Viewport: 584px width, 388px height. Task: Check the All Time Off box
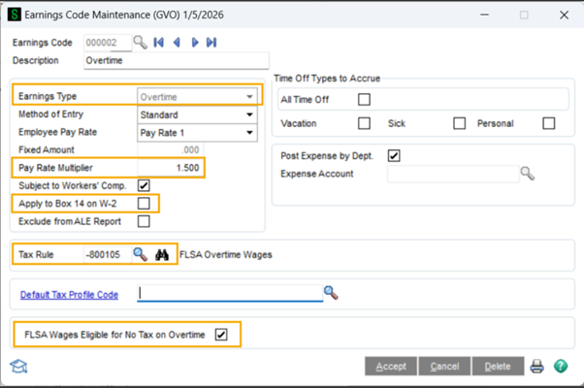[364, 99]
